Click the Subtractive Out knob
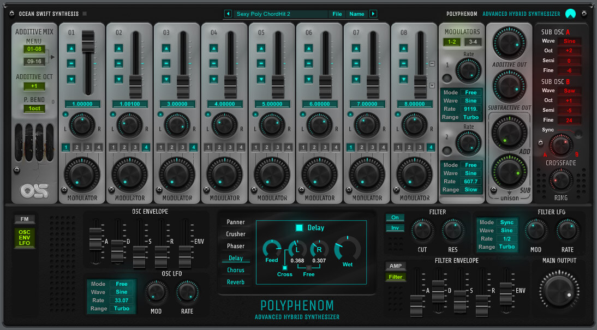 [x=510, y=87]
